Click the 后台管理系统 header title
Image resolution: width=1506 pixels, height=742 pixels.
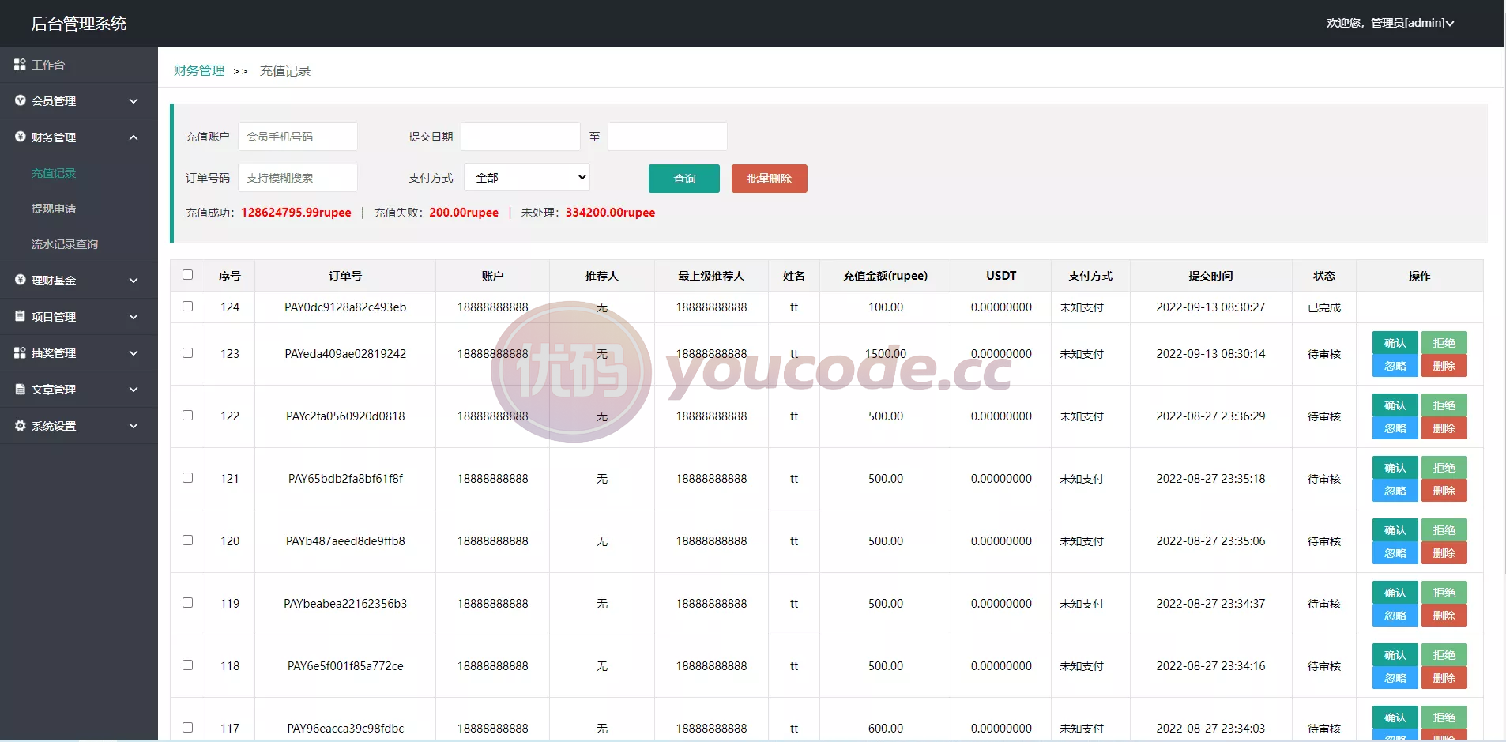[x=79, y=24]
